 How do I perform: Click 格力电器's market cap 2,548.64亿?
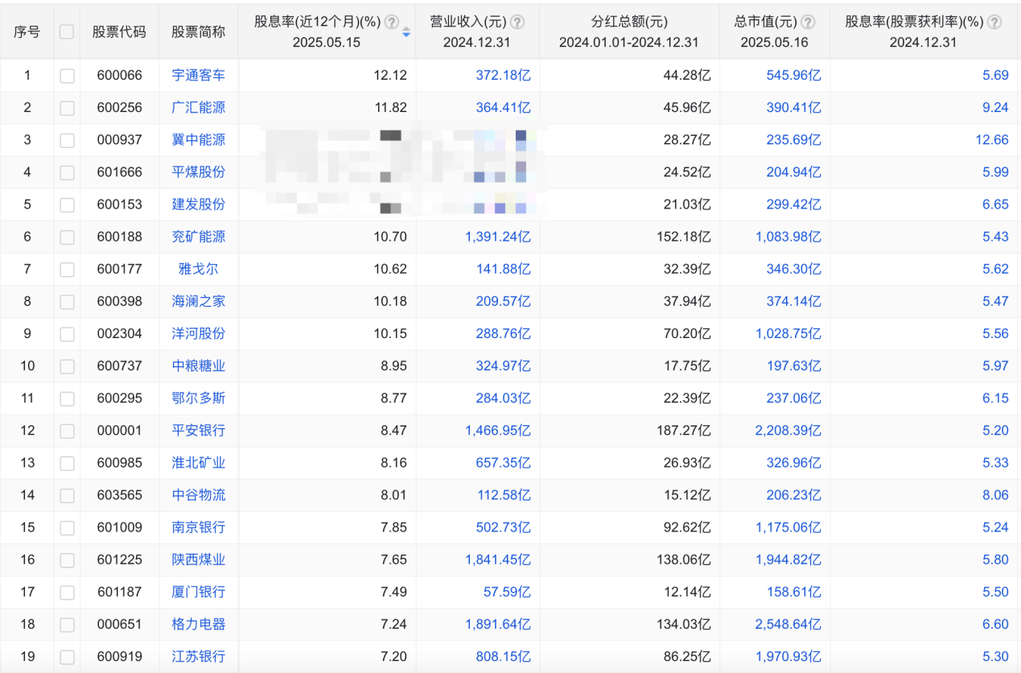click(790, 624)
